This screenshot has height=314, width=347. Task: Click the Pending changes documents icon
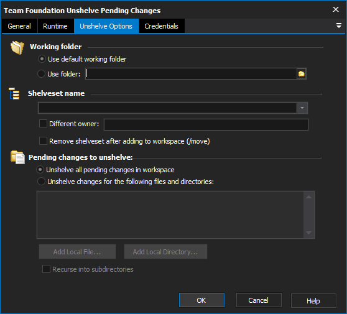pos(17,157)
